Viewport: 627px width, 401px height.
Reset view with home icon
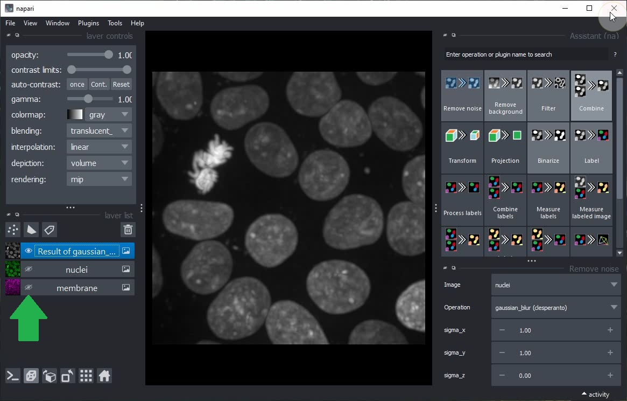[104, 376]
